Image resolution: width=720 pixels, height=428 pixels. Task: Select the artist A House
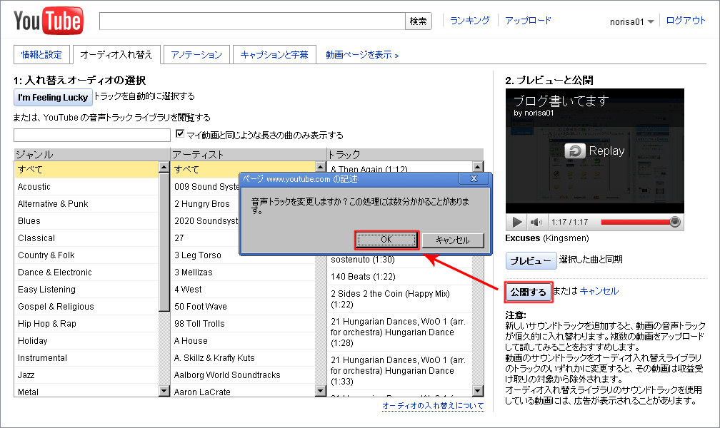pos(244,341)
